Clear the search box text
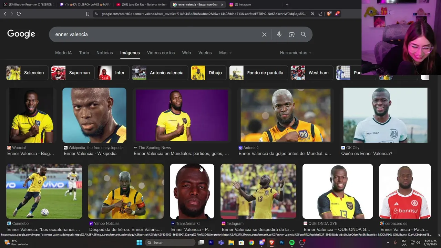The image size is (441, 248). pyautogui.click(x=264, y=34)
